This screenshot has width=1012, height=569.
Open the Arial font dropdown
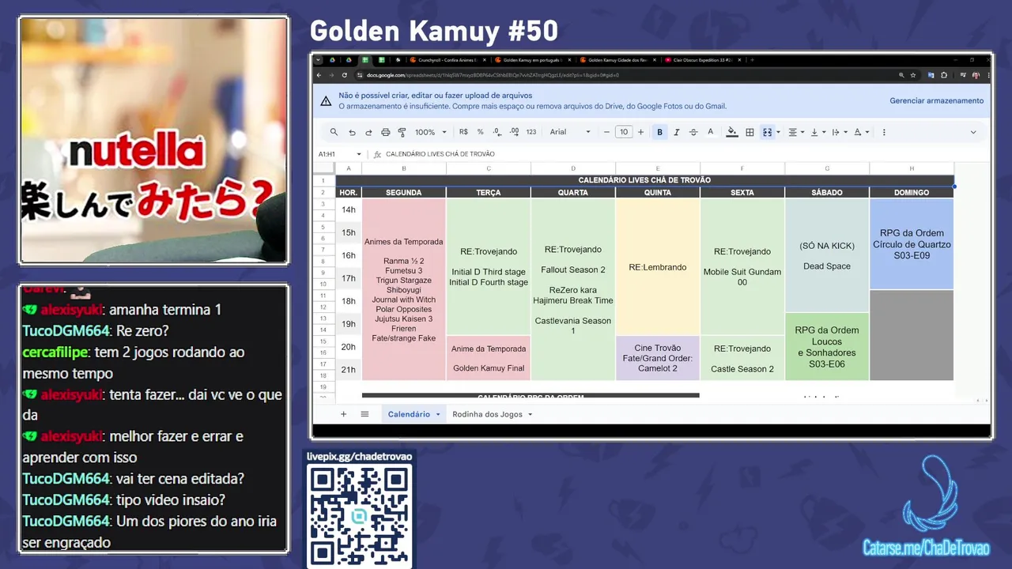click(x=570, y=132)
